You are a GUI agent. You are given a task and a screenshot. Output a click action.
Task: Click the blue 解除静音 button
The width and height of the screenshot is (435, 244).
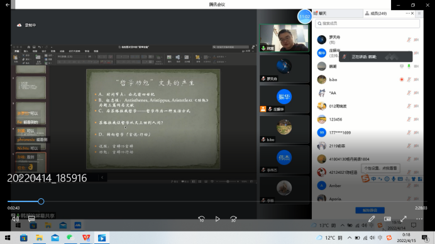click(370, 210)
